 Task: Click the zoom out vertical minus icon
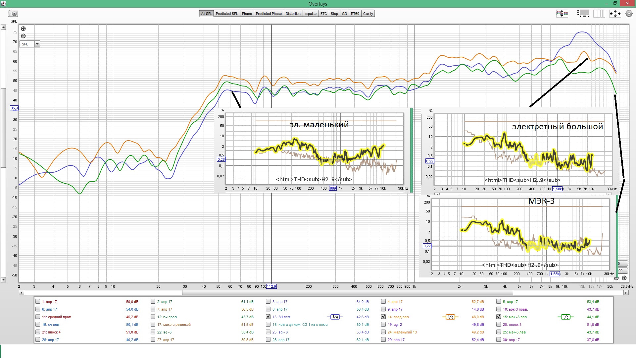point(23,36)
